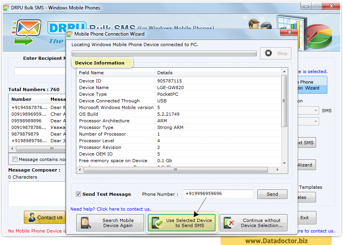343x245 pixels.
Task: Click the 905787115 device ID value
Action: coord(169,81)
